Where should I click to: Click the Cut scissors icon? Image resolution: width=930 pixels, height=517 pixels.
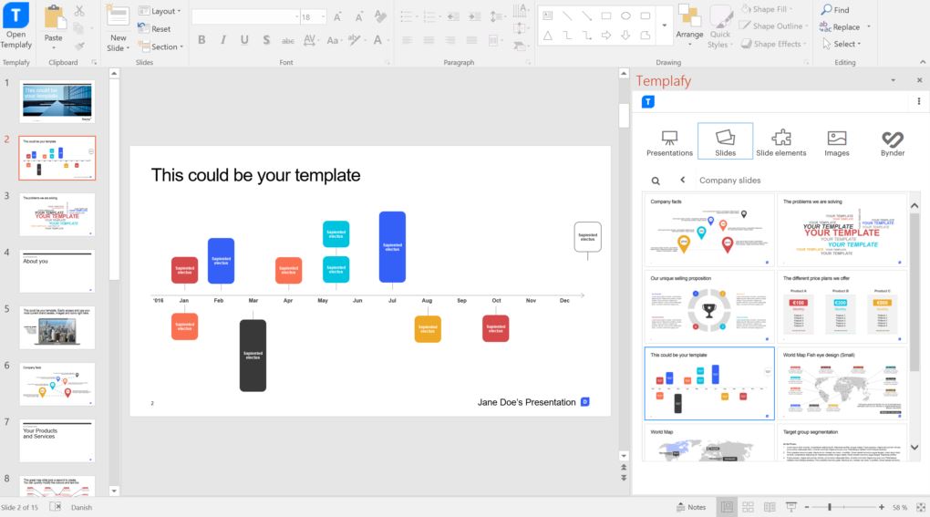79,11
